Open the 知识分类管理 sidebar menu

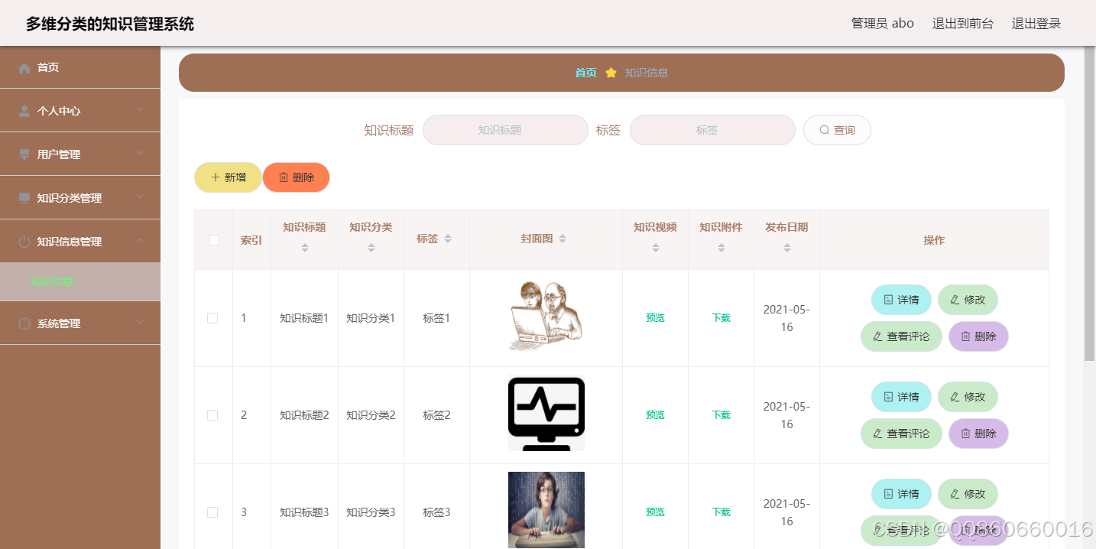tap(80, 198)
